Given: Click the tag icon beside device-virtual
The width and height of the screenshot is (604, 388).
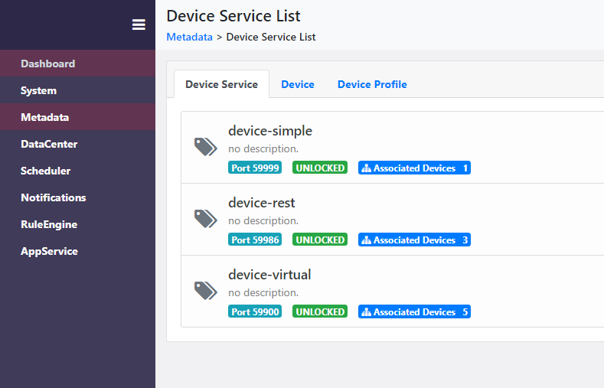Looking at the screenshot, I should (206, 291).
